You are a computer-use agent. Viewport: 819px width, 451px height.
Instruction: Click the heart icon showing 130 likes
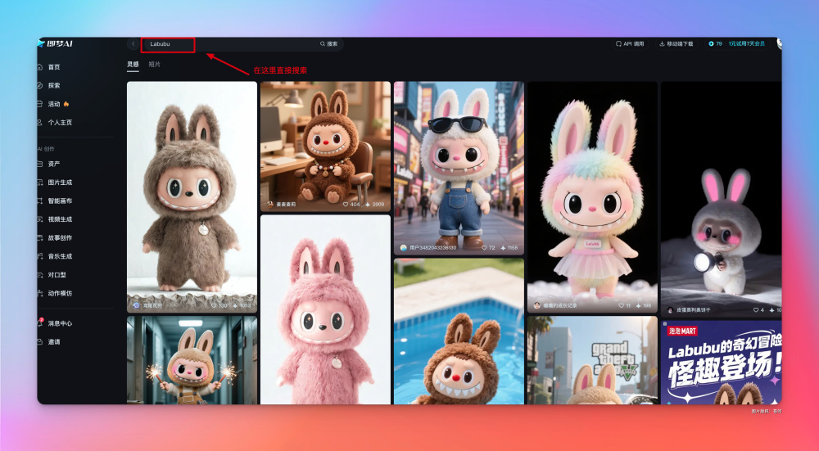tap(214, 305)
